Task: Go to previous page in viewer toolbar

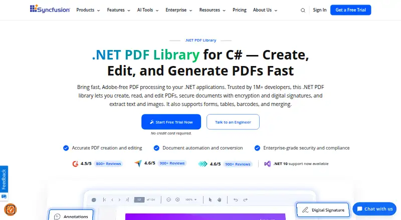Action: click(x=112, y=200)
